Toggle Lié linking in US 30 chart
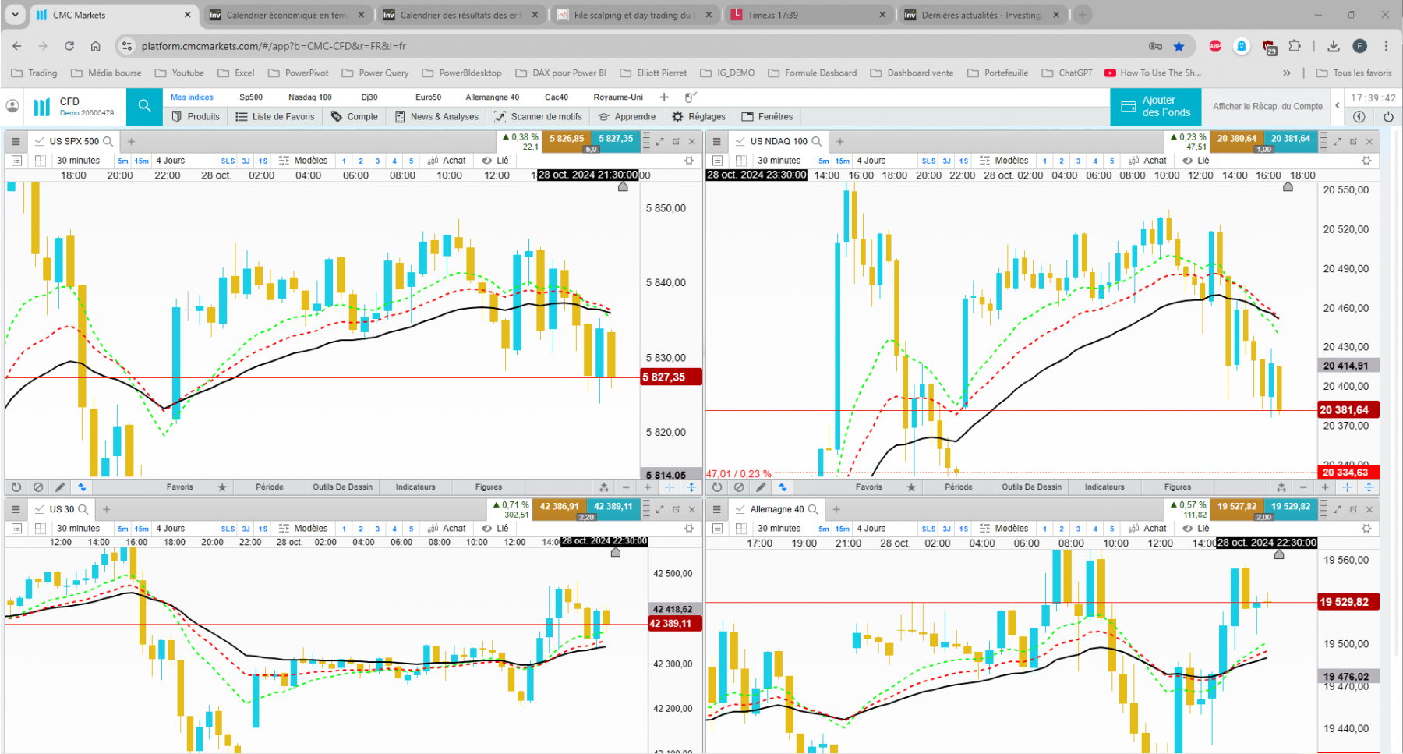 click(495, 529)
